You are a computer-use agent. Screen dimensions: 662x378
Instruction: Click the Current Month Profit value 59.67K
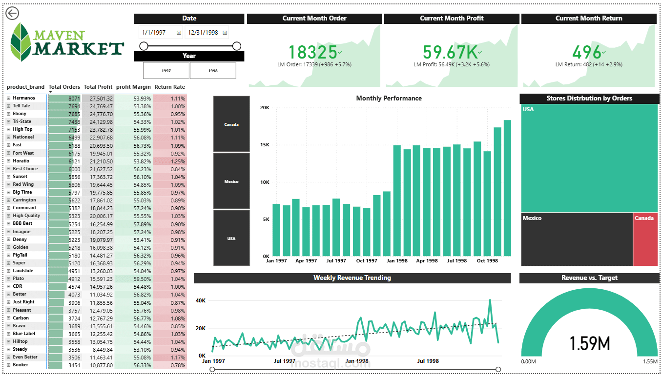click(450, 52)
